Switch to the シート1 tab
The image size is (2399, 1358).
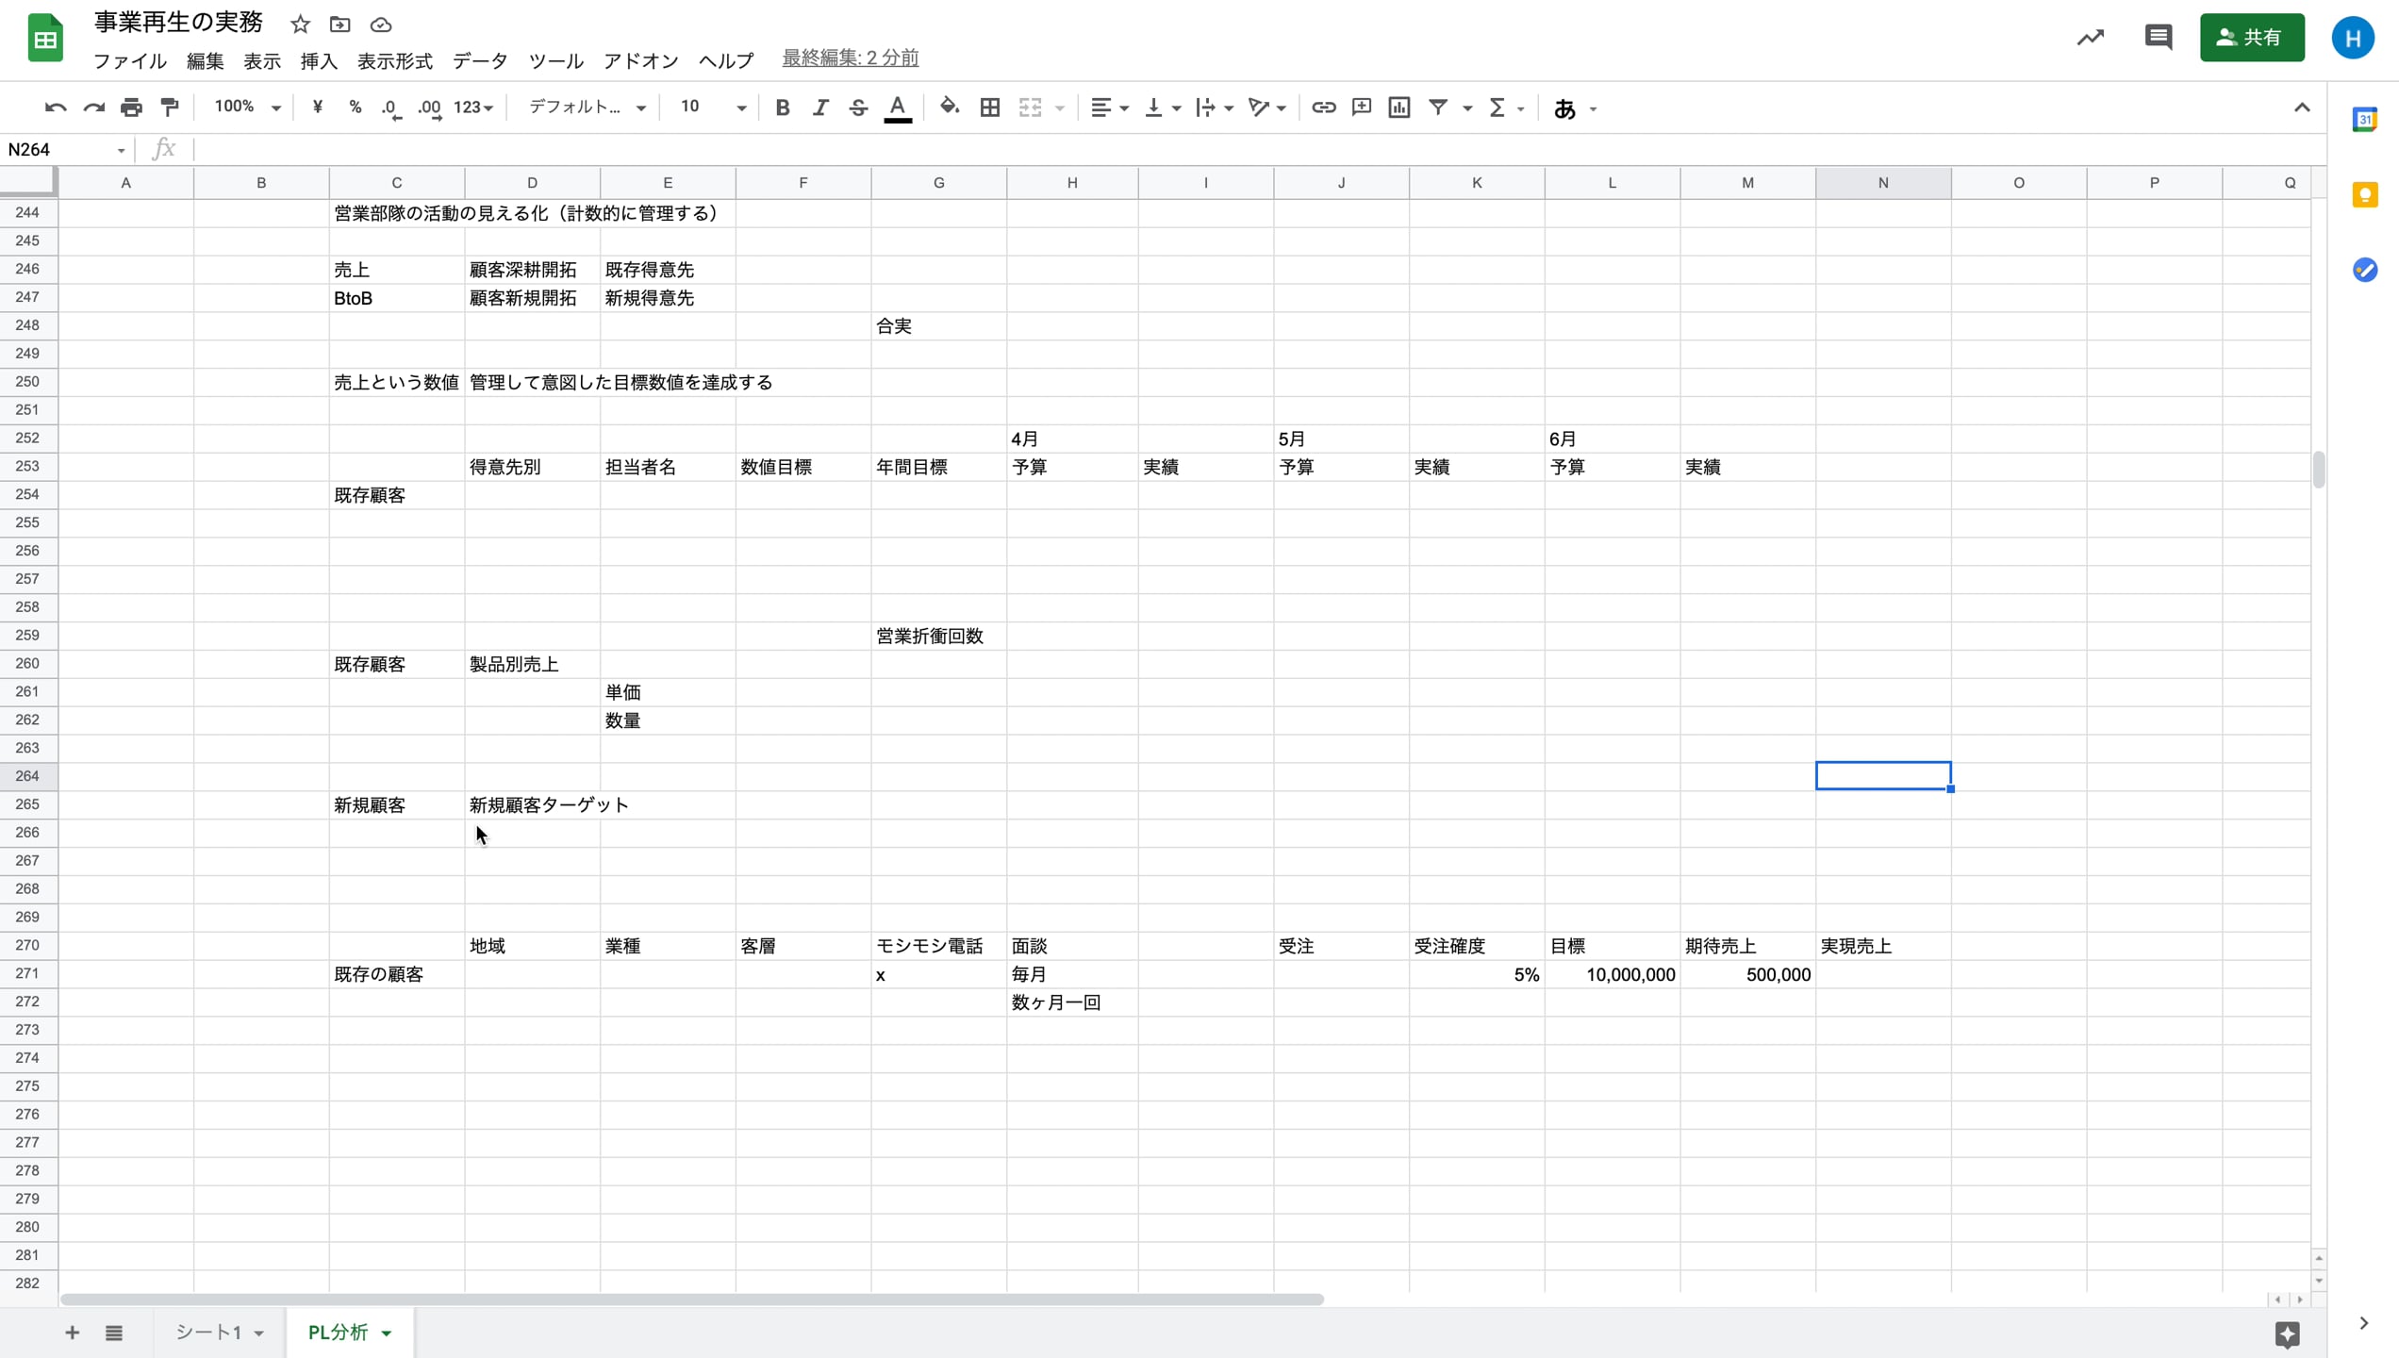208,1333
